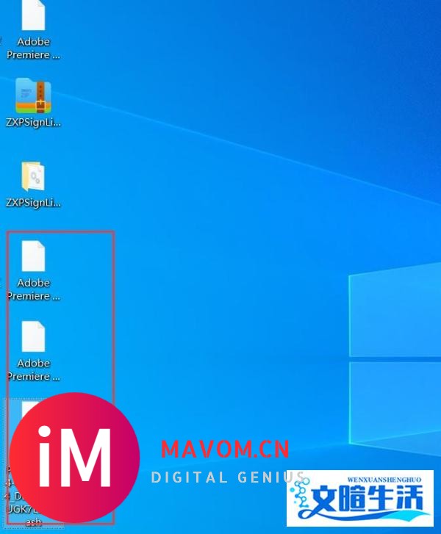Click the ZXPSignLi label under the folder
441x534 pixels.
tap(33, 203)
